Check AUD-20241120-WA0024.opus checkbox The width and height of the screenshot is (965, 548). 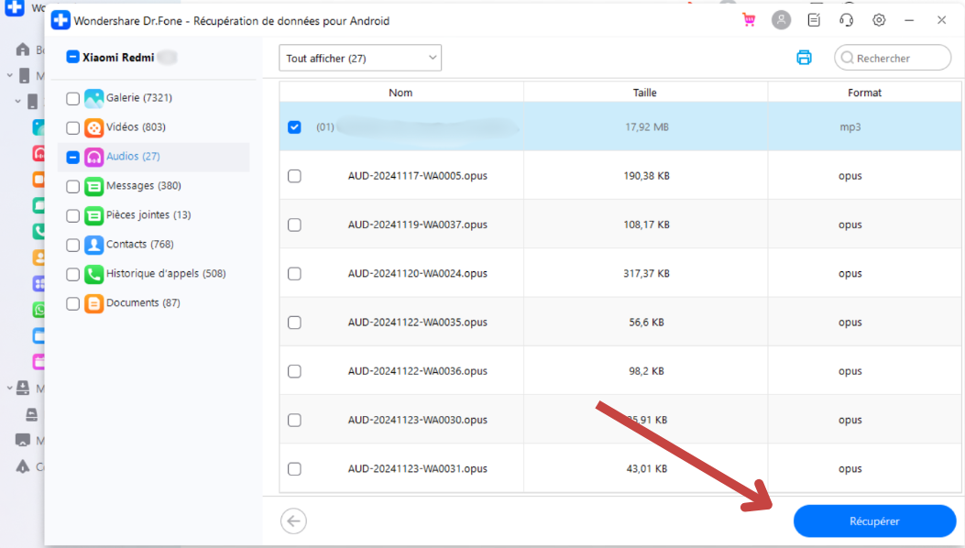click(x=294, y=273)
